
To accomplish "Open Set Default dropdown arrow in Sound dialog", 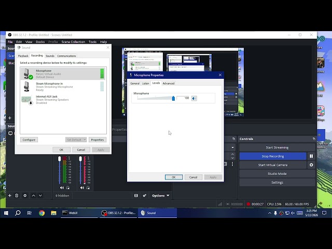I will pyautogui.click(x=85, y=140).
